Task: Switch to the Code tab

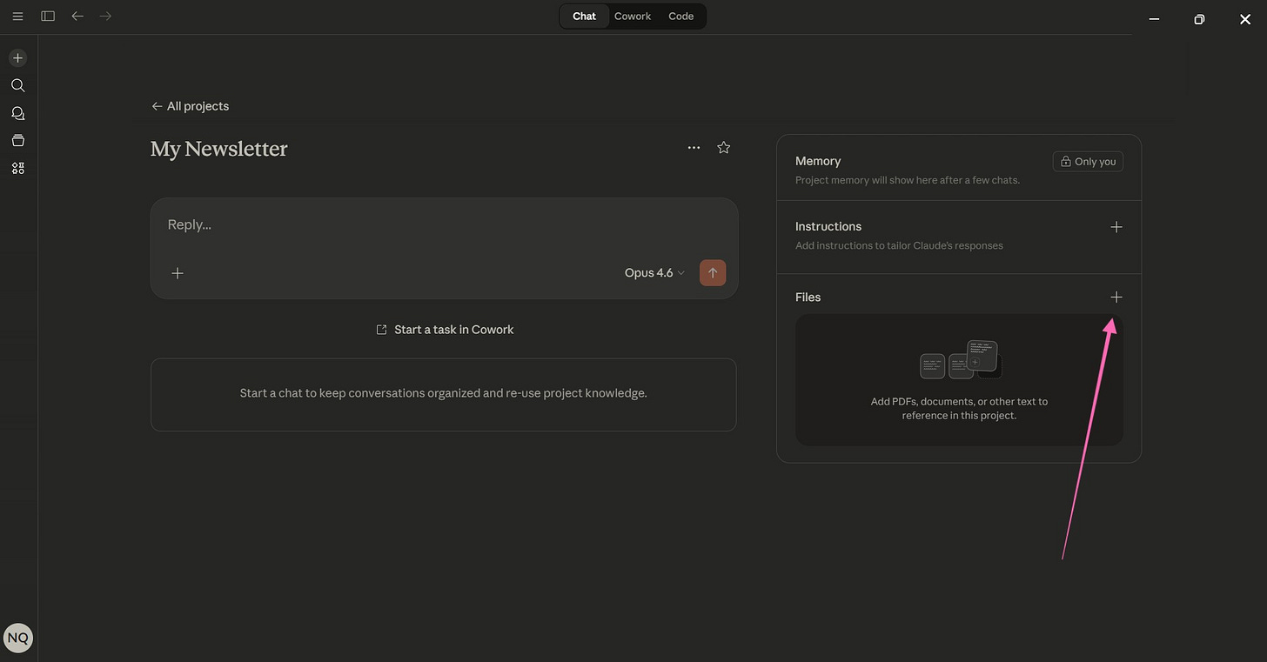Action: [x=680, y=17]
